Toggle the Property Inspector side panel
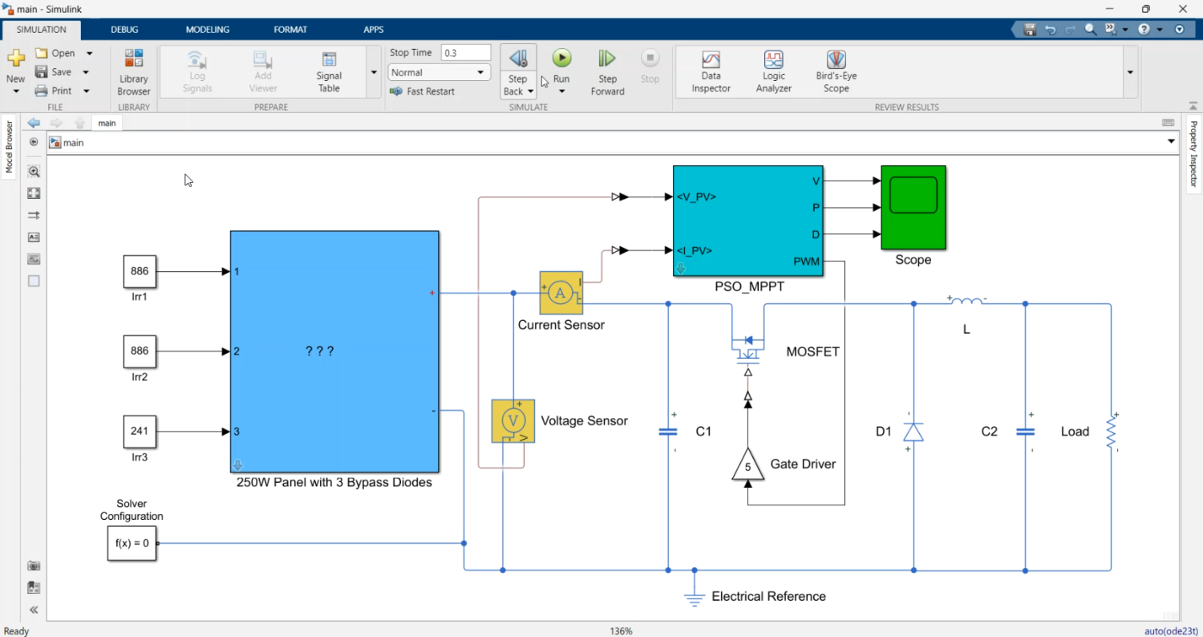The width and height of the screenshot is (1203, 637). pyautogui.click(x=1193, y=154)
